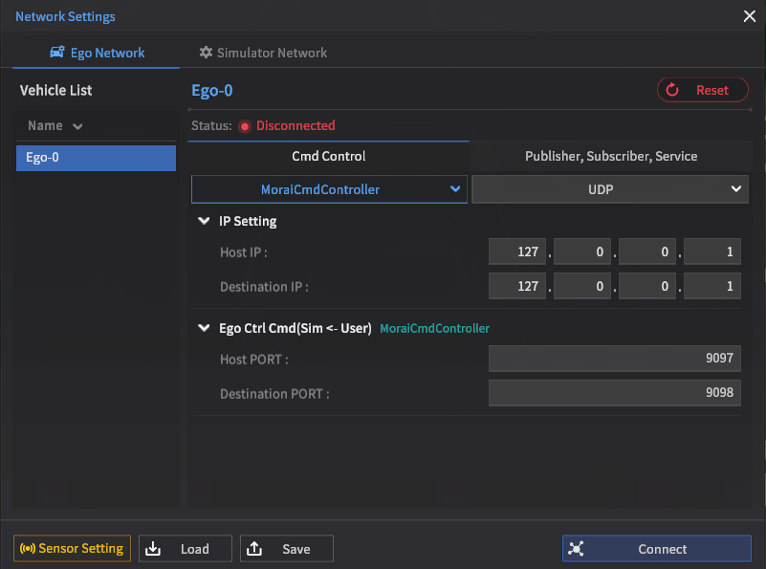The height and width of the screenshot is (569, 766).
Task: Click the Connect button
Action: point(657,549)
